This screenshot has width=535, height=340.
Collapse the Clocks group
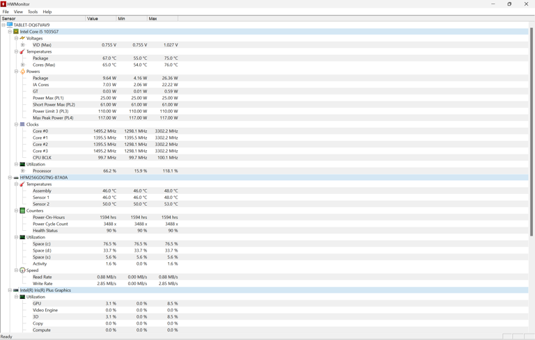pos(16,124)
